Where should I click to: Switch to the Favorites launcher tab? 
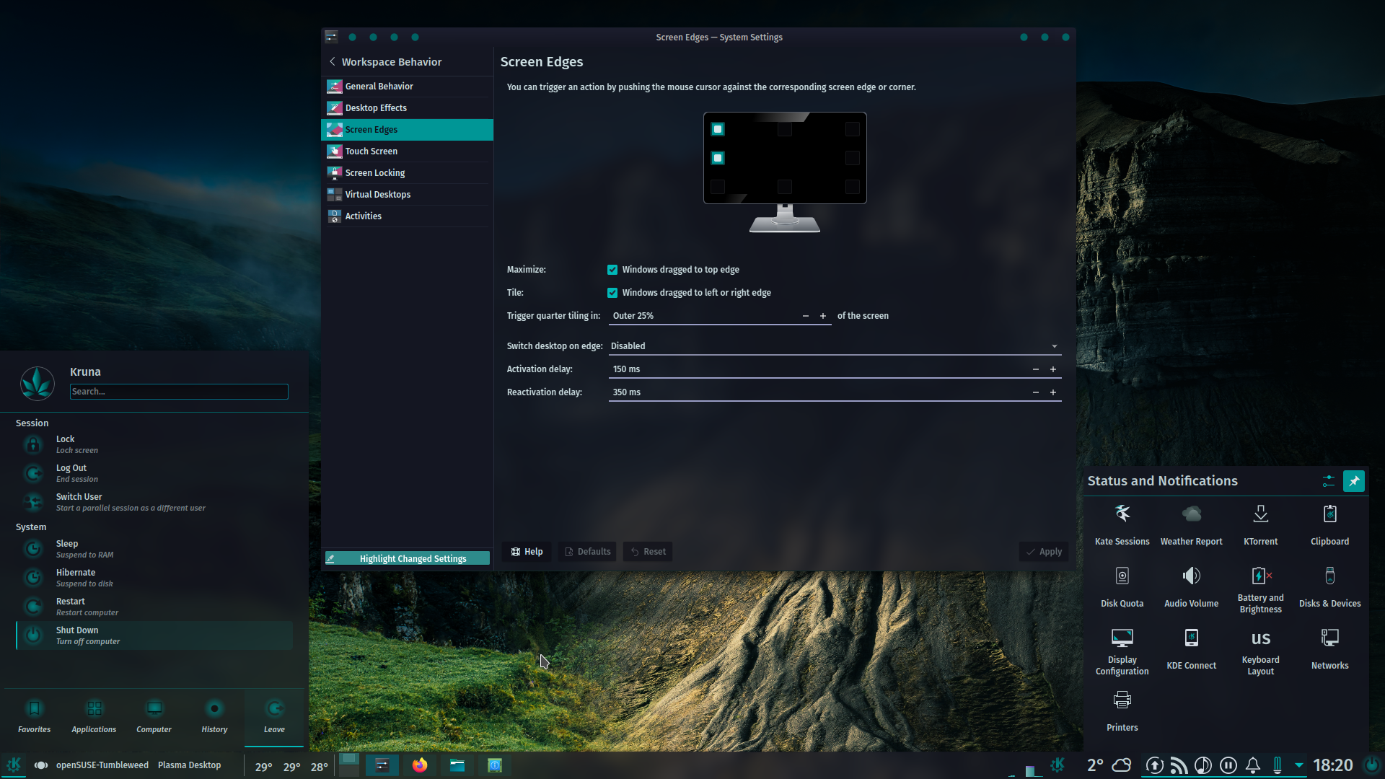click(x=34, y=717)
